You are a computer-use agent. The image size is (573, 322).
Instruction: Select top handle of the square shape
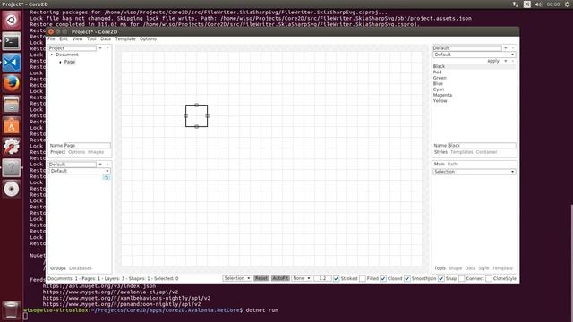click(x=197, y=106)
